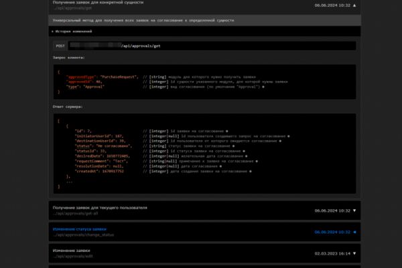402x268 pixels.
Task: Click the ../api/approvals/change_status path text
Action: coord(83,235)
